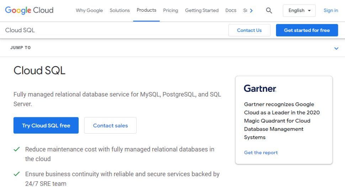Expand the Jump To section chevron
The width and height of the screenshot is (345, 193).
(x=336, y=48)
